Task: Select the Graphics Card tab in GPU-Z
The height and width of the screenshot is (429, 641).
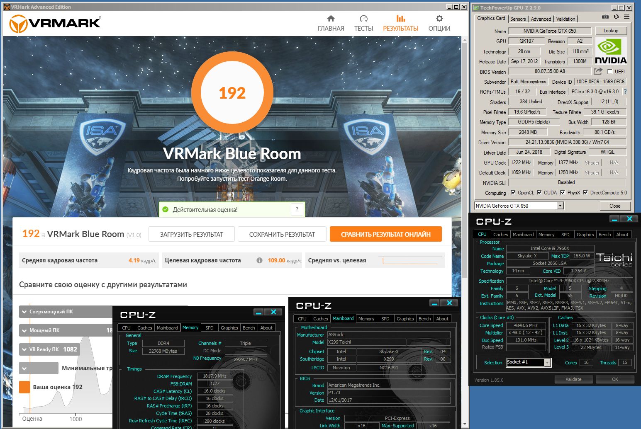Action: click(491, 18)
